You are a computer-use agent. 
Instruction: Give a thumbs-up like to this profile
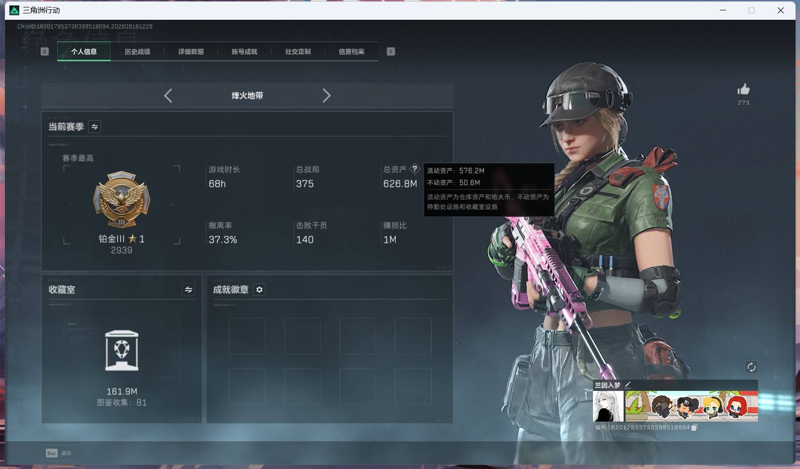click(x=743, y=89)
